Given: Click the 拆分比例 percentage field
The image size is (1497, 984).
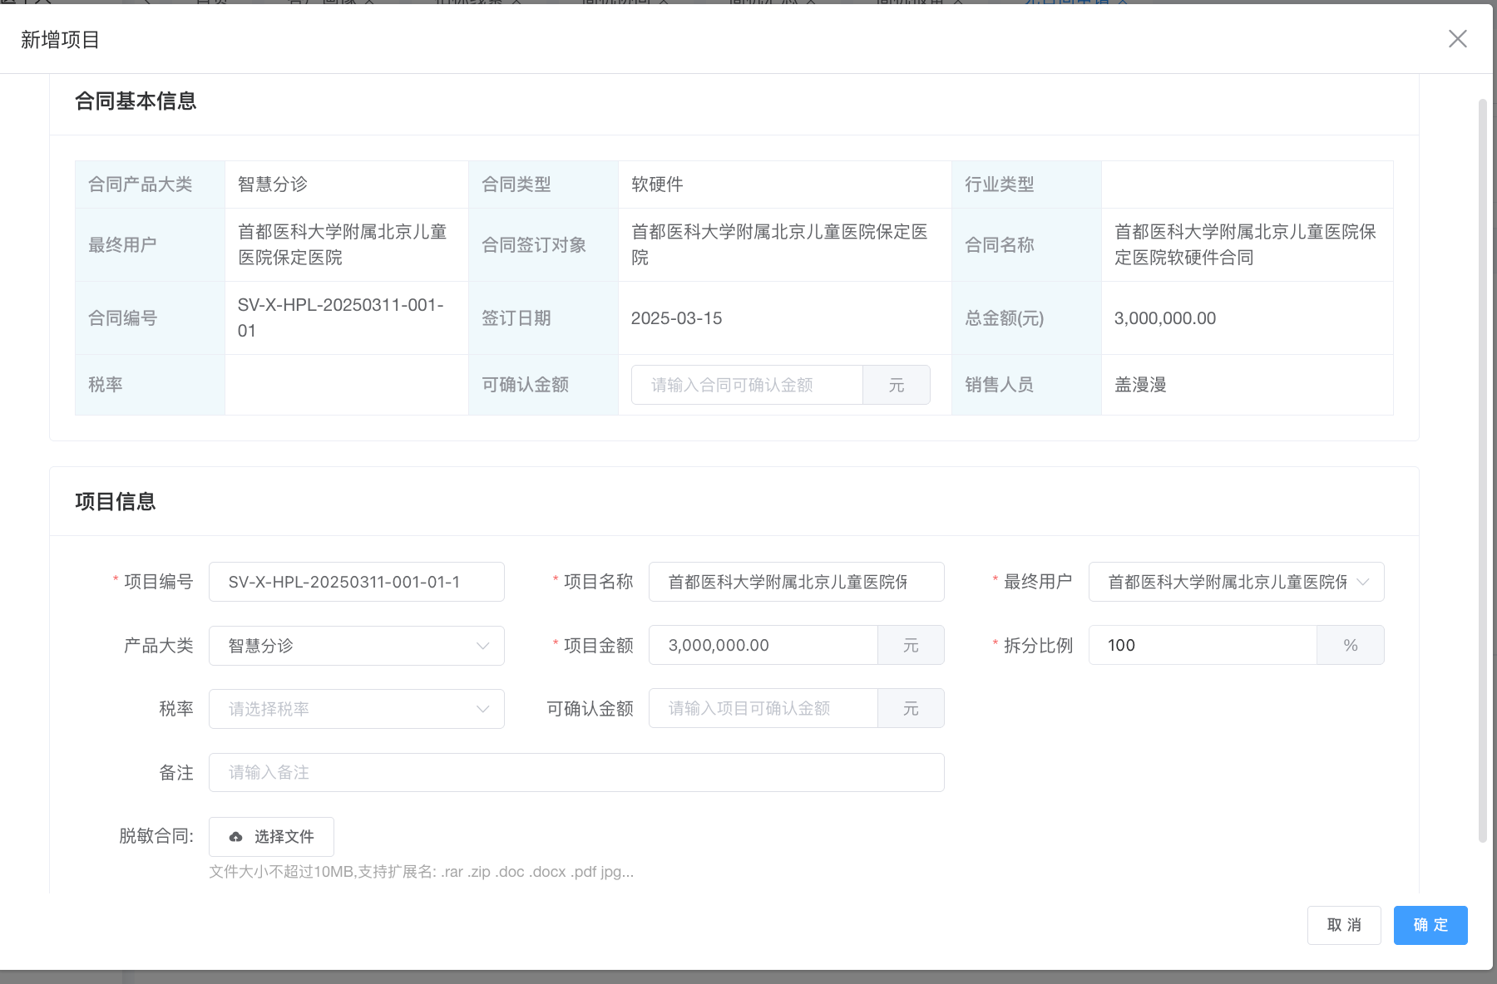Looking at the screenshot, I should pos(1202,646).
